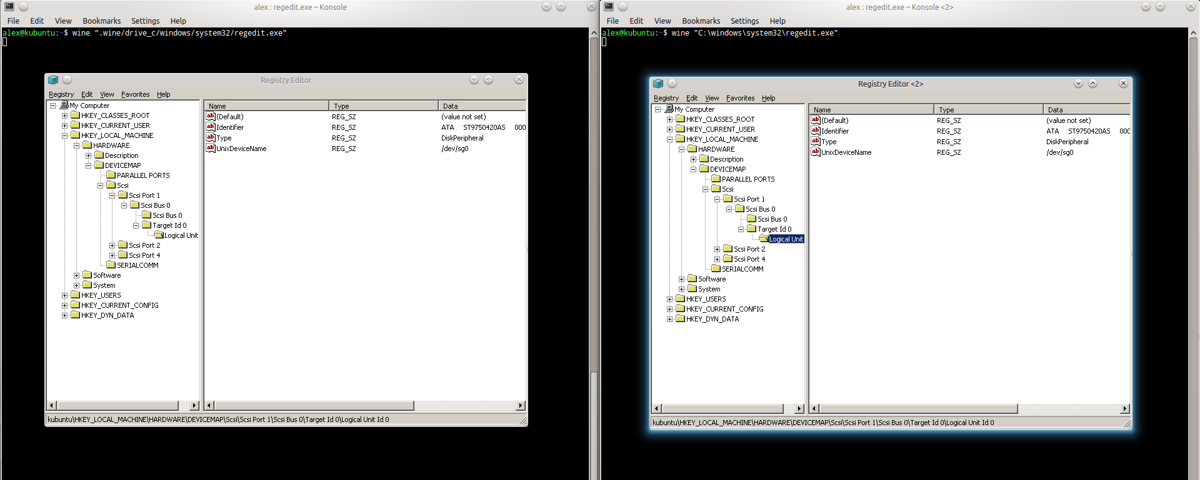Viewport: 1200px width, 480px height.
Task: Click HKEY_CURRENT_CONFIG folder icon in Registry Editor
Action: point(75,305)
